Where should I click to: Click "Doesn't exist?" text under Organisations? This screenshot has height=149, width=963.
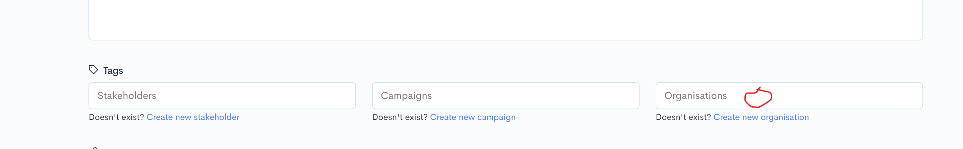point(683,117)
